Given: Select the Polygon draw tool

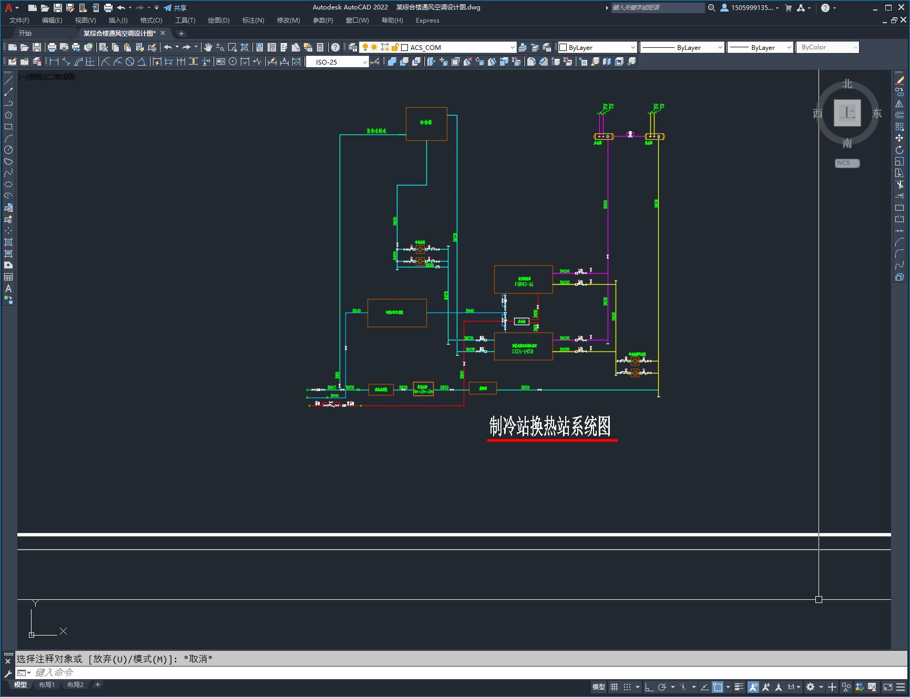Looking at the screenshot, I should [8, 115].
